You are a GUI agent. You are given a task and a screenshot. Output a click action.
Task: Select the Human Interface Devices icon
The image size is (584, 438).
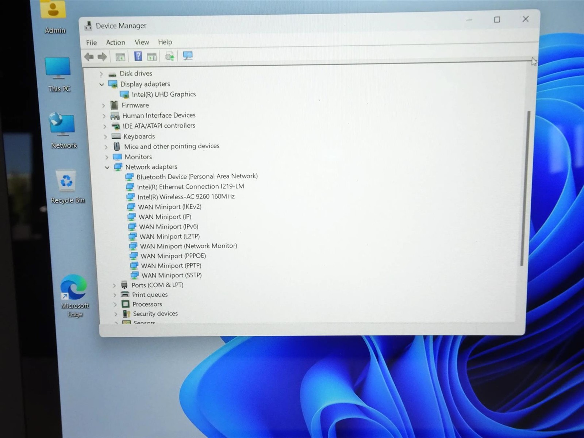[115, 116]
